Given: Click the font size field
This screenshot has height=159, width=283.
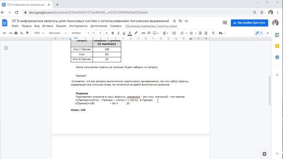Looking at the screenshot, I should pyautogui.click(x=100, y=33).
